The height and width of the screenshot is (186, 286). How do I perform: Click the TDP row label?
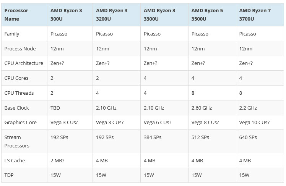point(9,175)
